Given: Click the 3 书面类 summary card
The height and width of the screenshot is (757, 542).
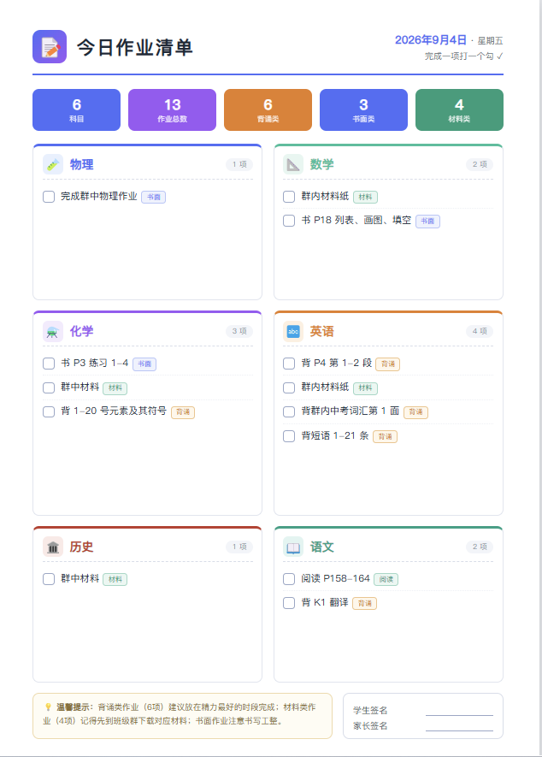Looking at the screenshot, I should coord(363,109).
